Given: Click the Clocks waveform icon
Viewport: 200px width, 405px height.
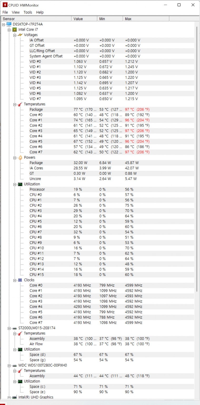Looking at the screenshot, I should click(x=20, y=280).
